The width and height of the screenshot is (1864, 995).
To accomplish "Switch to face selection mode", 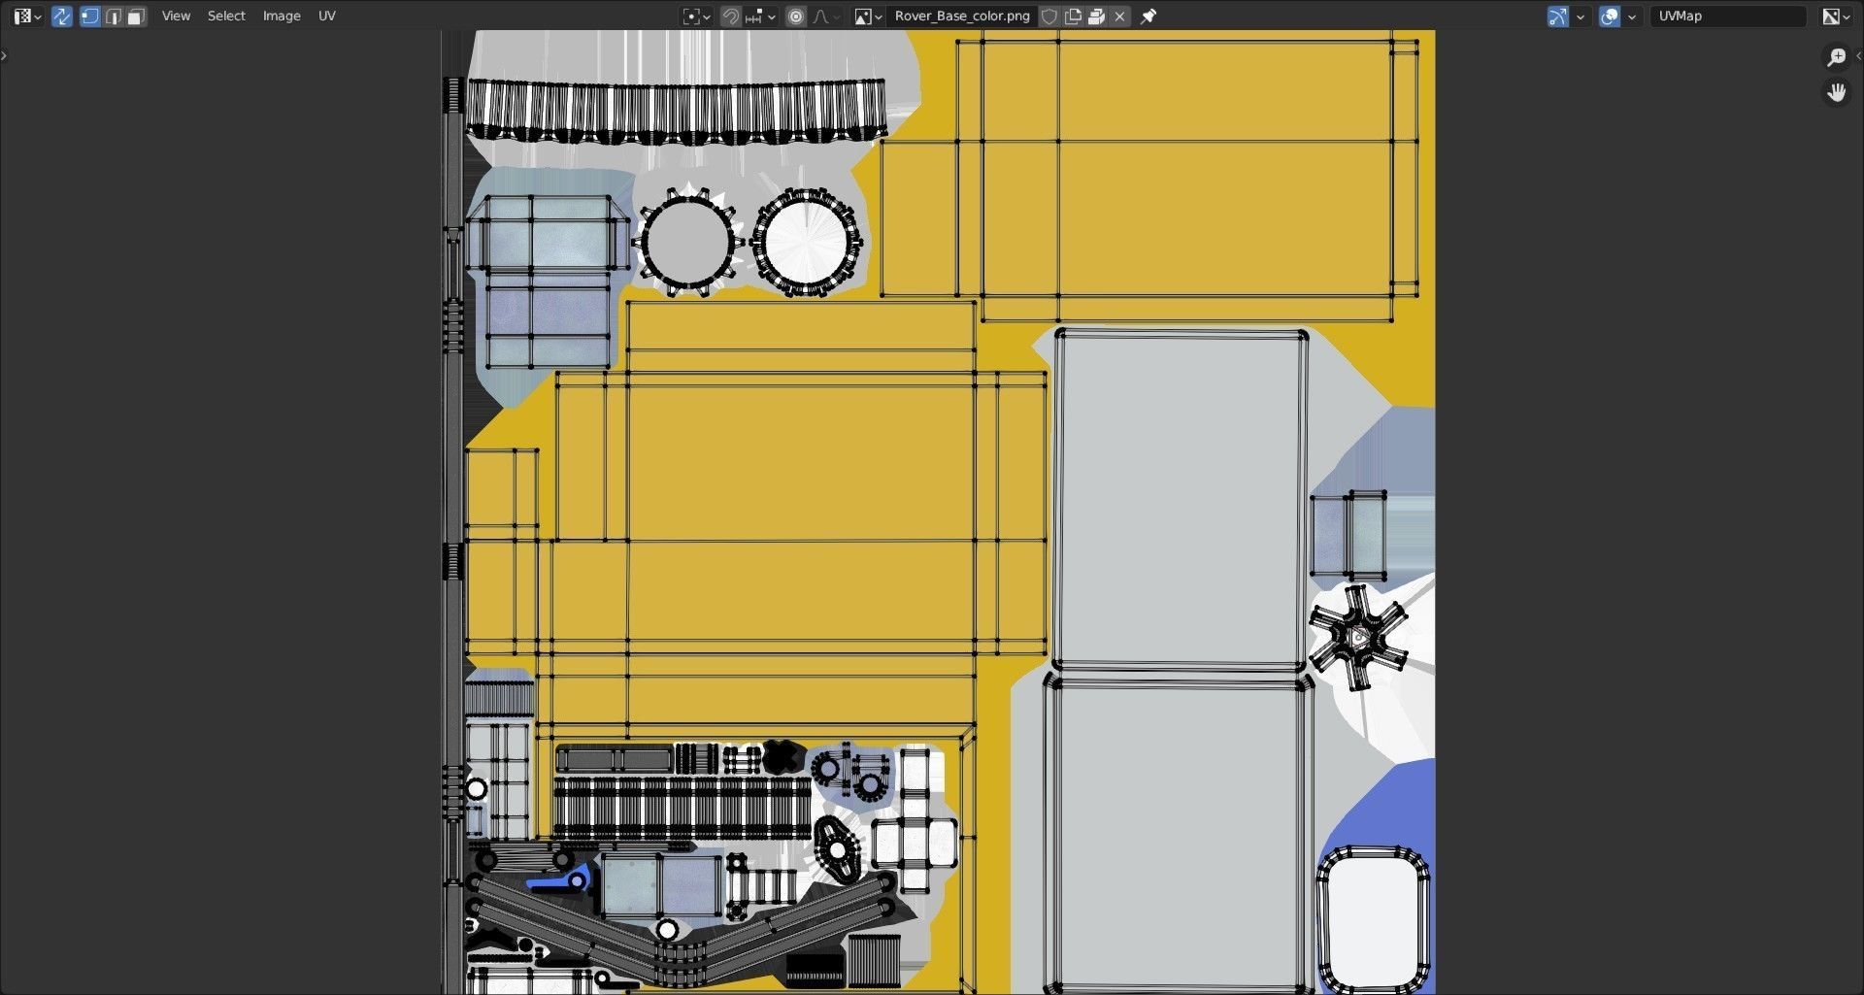I will pyautogui.click(x=136, y=16).
